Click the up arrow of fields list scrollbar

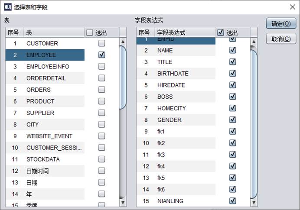pyautogui.click(x=254, y=42)
